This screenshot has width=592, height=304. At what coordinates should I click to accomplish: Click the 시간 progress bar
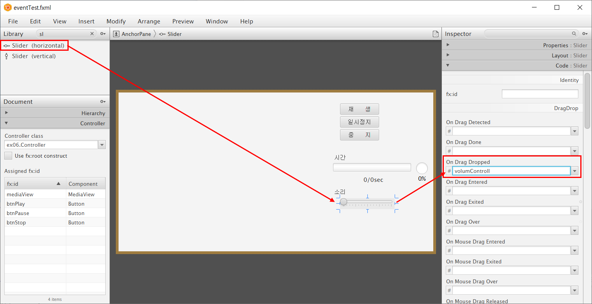coord(372,167)
